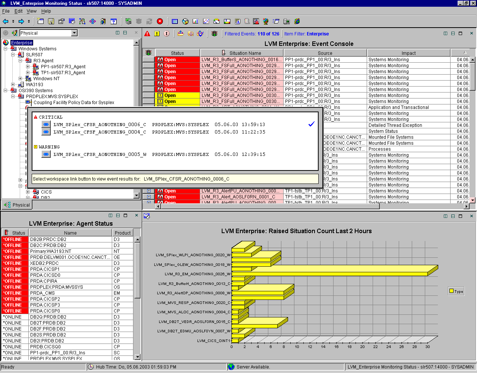477x373 pixels.
Task: Select the Bar Chart view tool
Action: (x=196, y=21)
